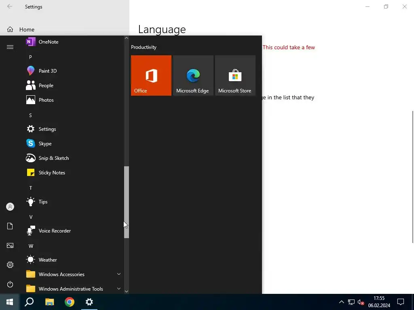This screenshot has height=310, width=414.
Task: Go to Home in Settings window
Action: coord(65,29)
